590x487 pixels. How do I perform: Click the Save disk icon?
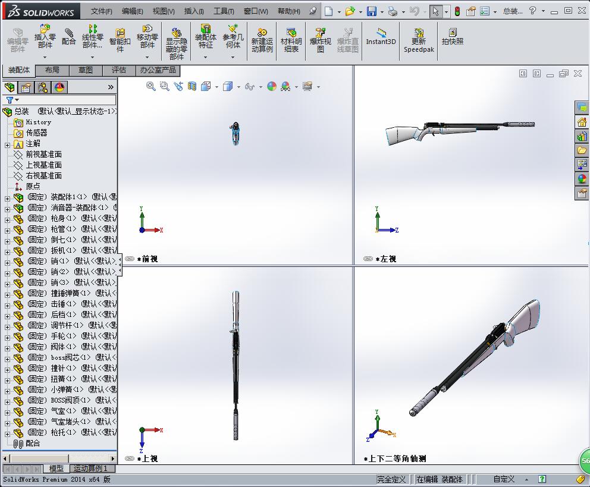click(371, 11)
